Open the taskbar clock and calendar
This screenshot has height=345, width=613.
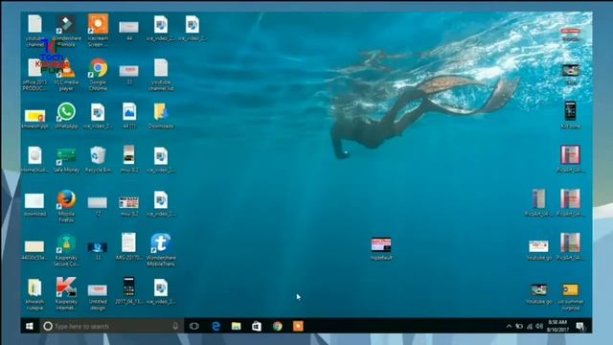557,326
